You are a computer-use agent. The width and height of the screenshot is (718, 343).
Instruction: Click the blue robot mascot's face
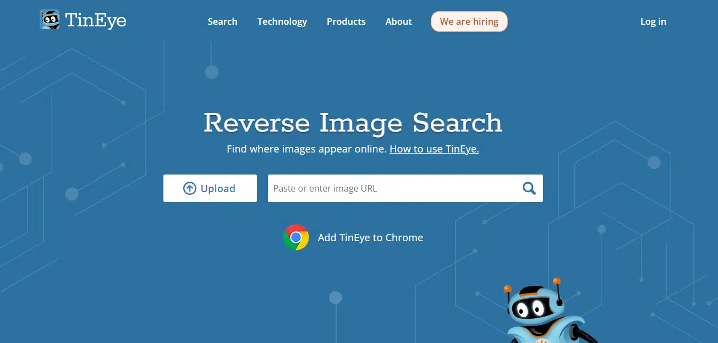pos(530,308)
